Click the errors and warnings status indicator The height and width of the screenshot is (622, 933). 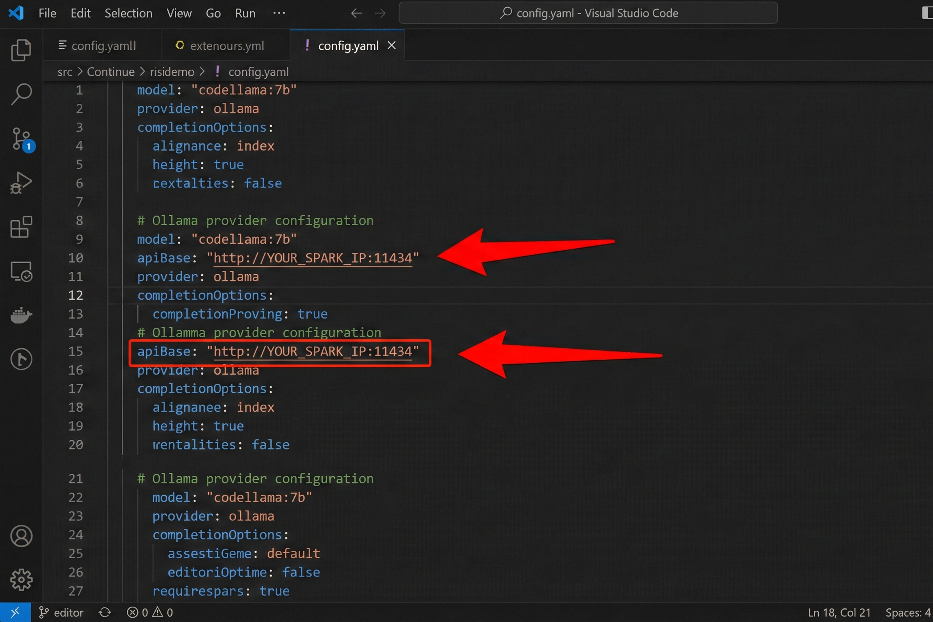(150, 612)
